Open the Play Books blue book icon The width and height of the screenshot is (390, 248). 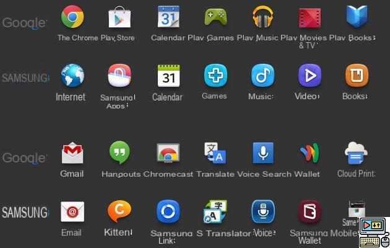(357, 17)
